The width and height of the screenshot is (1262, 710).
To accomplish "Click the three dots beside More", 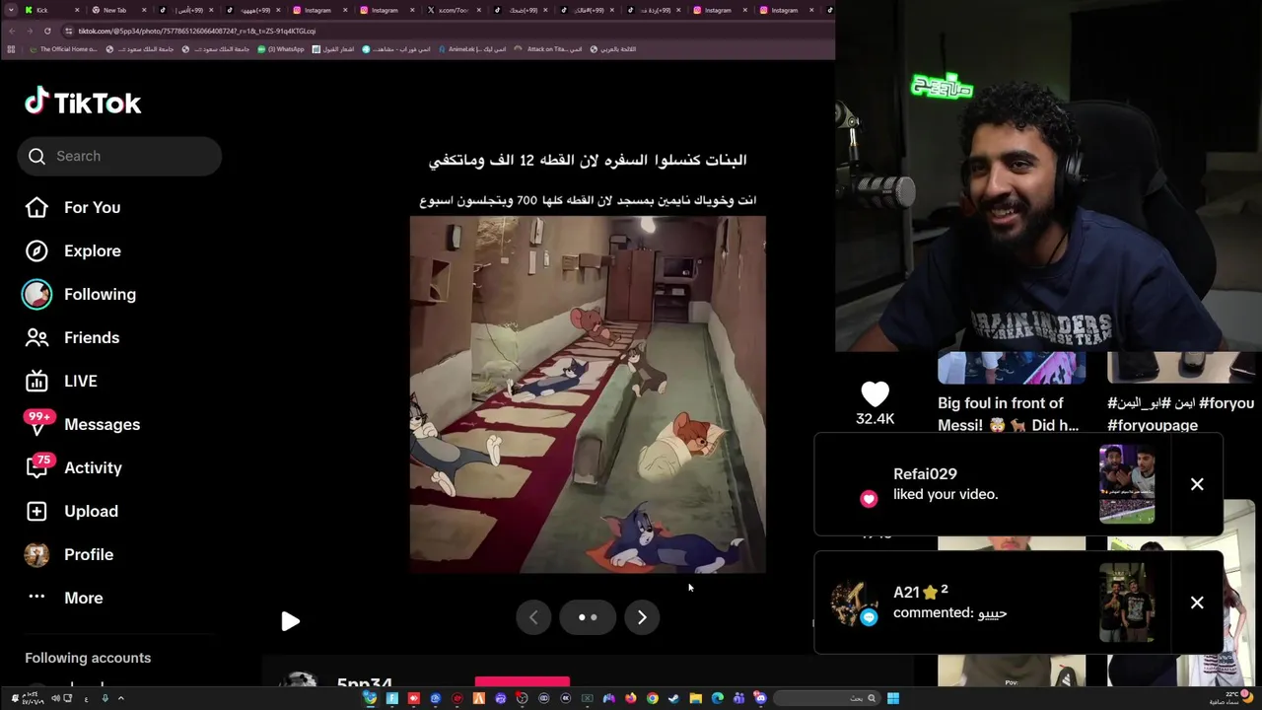I will [x=36, y=597].
